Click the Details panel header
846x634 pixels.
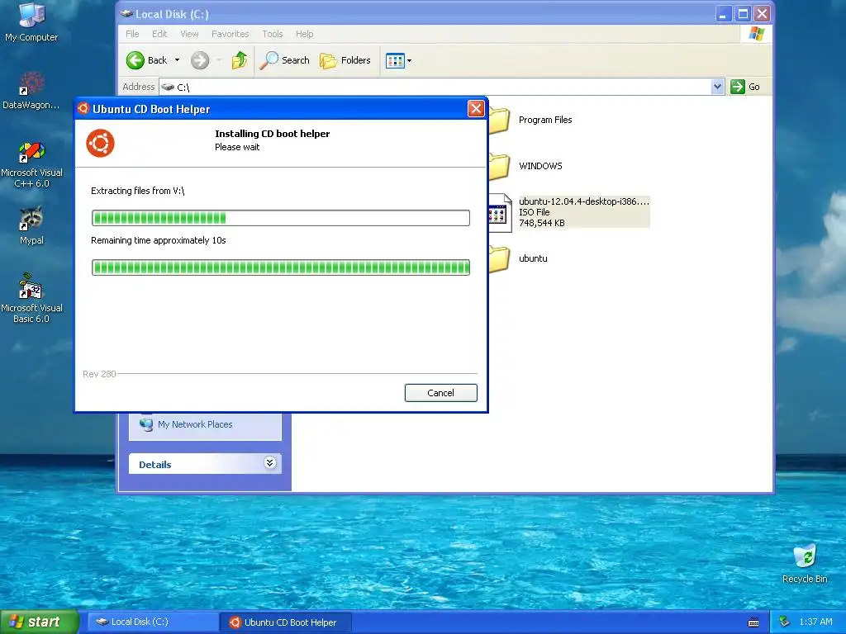[205, 464]
